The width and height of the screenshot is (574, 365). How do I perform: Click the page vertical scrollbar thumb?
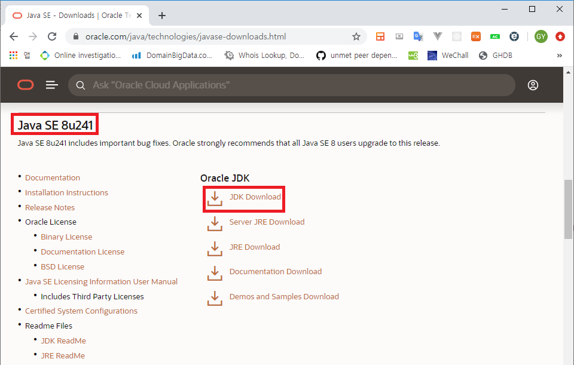click(x=568, y=209)
